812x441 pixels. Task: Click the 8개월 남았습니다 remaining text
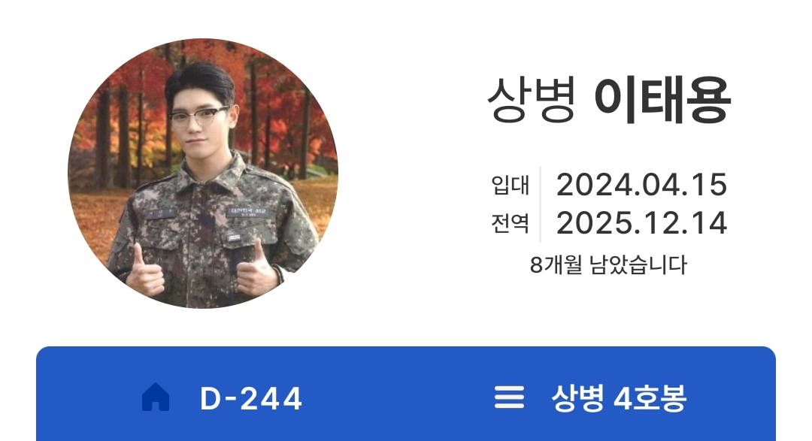coord(608,264)
